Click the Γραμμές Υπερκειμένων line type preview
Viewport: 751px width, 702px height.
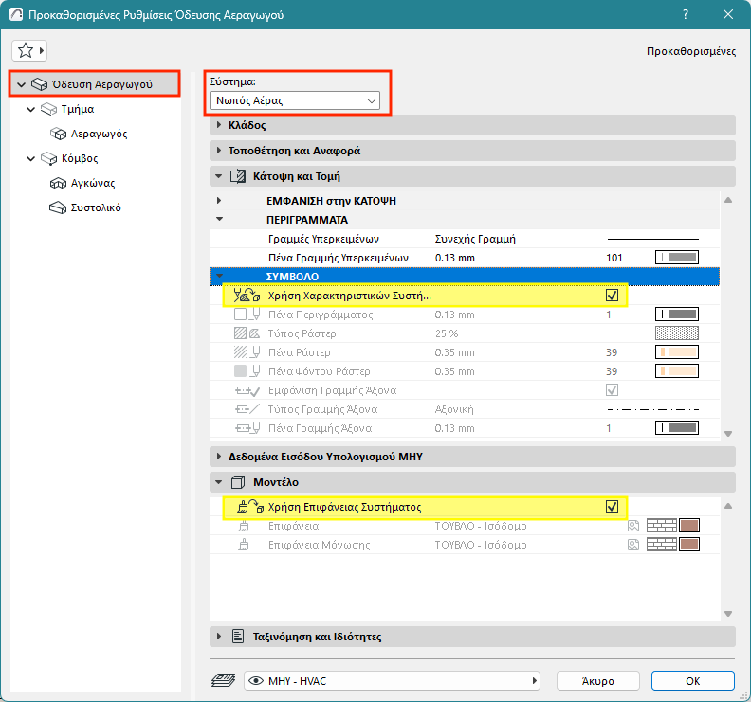pyautogui.click(x=652, y=239)
